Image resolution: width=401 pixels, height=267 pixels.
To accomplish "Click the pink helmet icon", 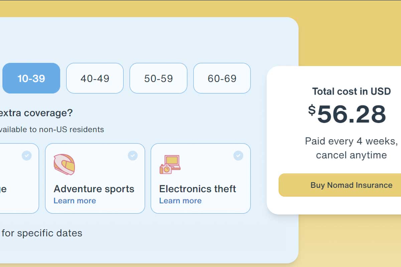I will 64,164.
